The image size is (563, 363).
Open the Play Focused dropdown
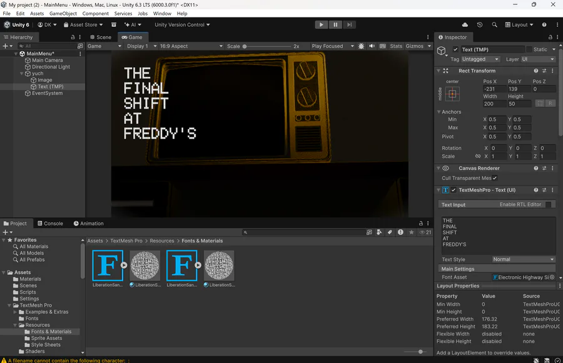pyautogui.click(x=333, y=46)
